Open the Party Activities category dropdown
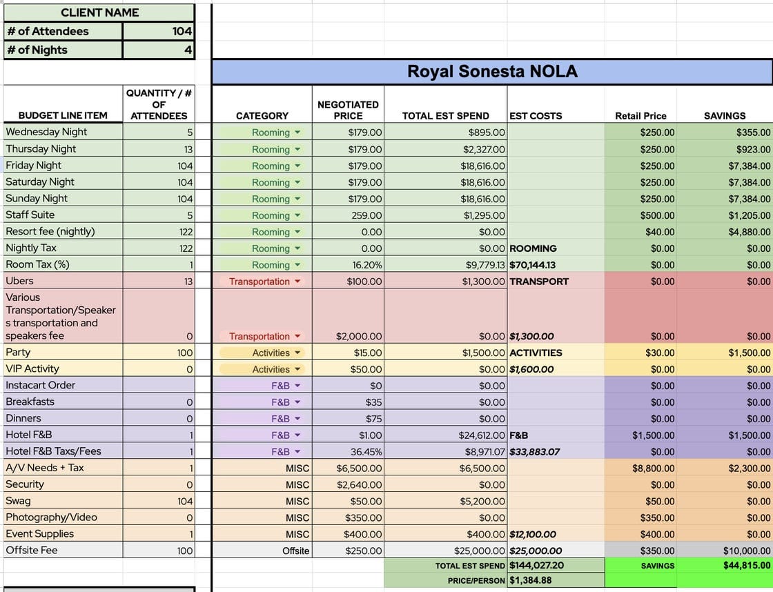The image size is (773, 592). (297, 353)
